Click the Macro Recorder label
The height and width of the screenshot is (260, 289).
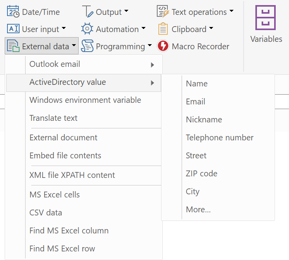click(201, 47)
